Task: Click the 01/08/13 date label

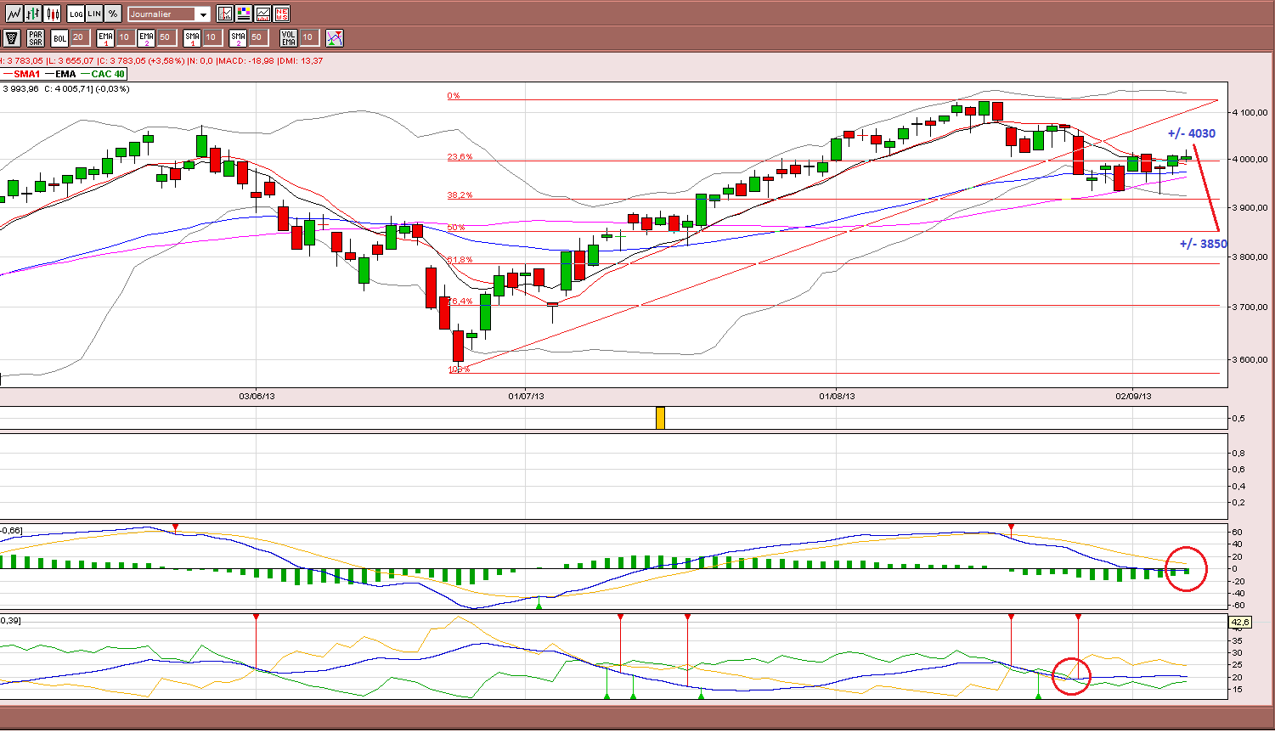Action: click(837, 396)
